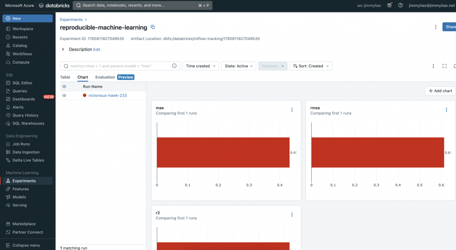Screen dimensions: 456x250
Task: Toggle visibility of victorious-hawk-233 run
Action: click(64, 96)
